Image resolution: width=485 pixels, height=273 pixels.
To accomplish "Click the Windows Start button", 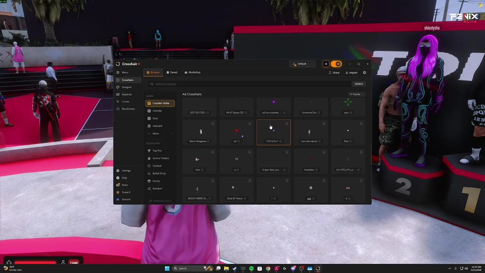I will point(167,268).
